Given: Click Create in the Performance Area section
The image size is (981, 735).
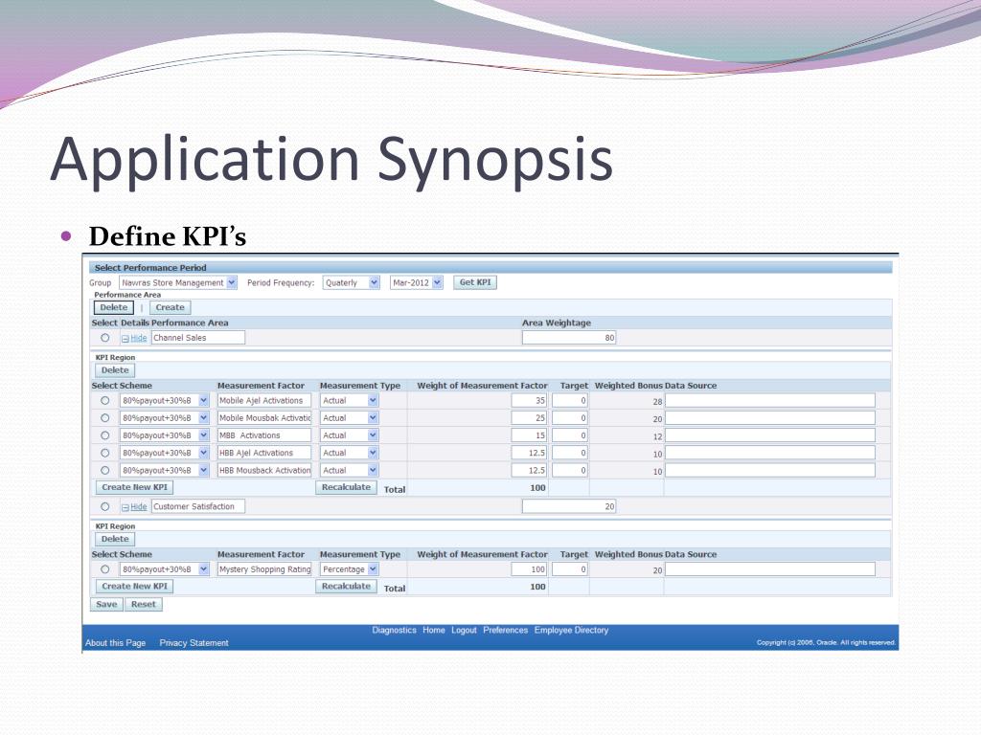Looking at the screenshot, I should (171, 307).
